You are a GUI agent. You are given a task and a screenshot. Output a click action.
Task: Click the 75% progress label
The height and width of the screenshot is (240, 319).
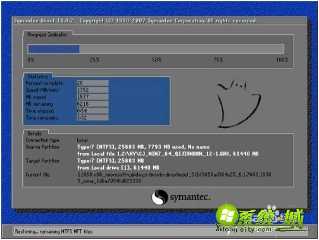click(218, 60)
